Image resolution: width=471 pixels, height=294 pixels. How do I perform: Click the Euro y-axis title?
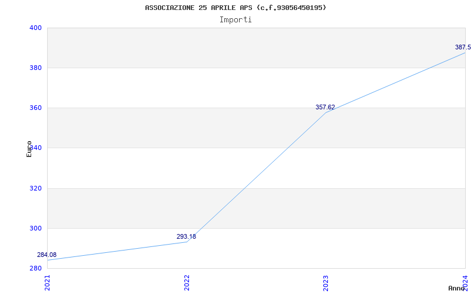coord(29,149)
